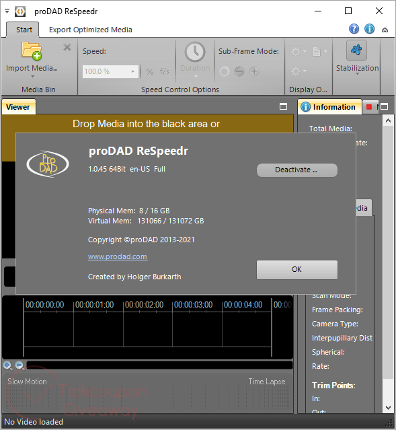Open the Duration clock tool
The width and height of the screenshot is (396, 430).
pyautogui.click(x=195, y=52)
